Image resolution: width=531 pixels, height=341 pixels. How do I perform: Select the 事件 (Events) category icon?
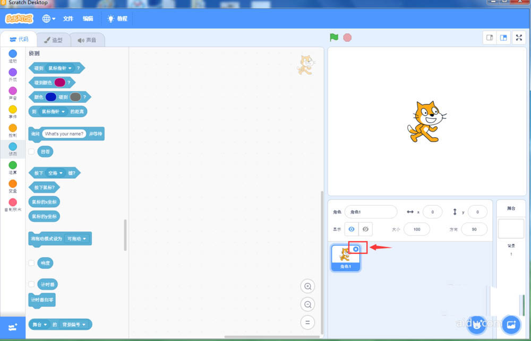(x=12, y=109)
